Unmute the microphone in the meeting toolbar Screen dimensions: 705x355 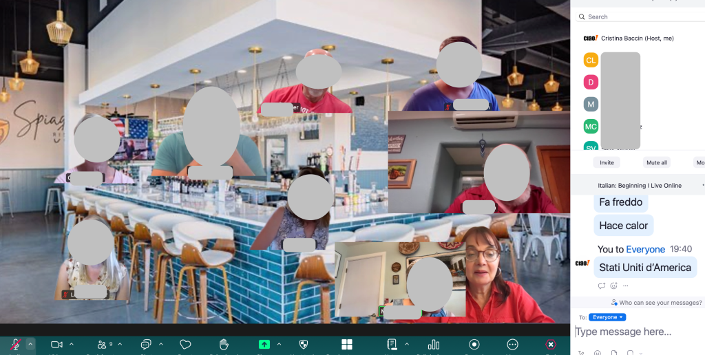(15, 344)
